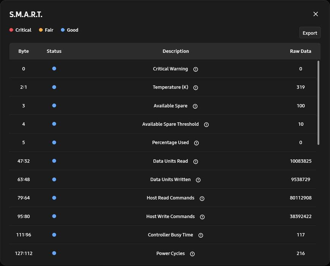Click the Raw Data column header
The image size is (330, 266).
pos(300,51)
